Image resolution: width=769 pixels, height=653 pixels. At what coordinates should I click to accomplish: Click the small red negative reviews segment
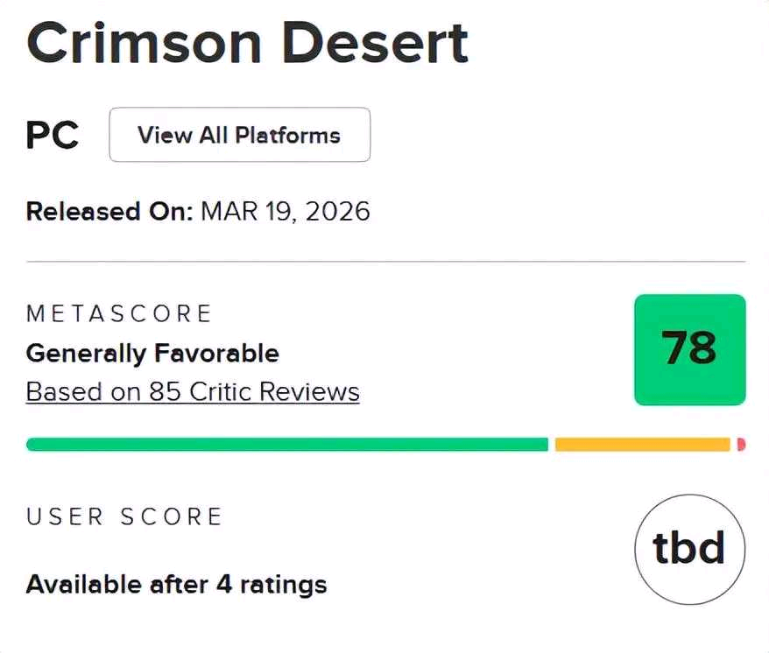click(x=741, y=445)
